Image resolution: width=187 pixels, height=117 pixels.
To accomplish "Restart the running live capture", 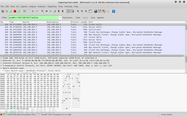I will tap(19, 11).
